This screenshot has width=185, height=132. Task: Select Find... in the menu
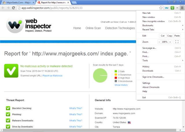tap(160, 52)
